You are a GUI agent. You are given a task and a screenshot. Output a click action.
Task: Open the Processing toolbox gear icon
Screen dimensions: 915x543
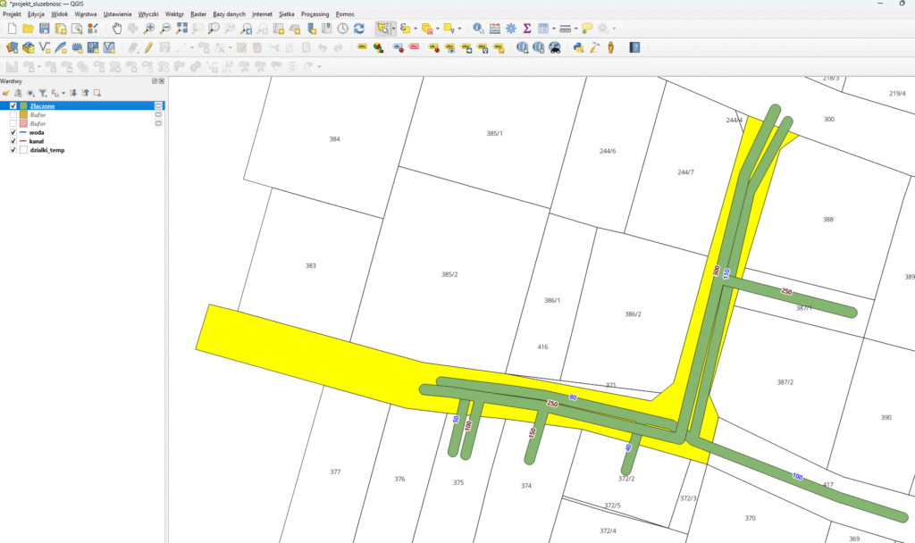pos(510,29)
